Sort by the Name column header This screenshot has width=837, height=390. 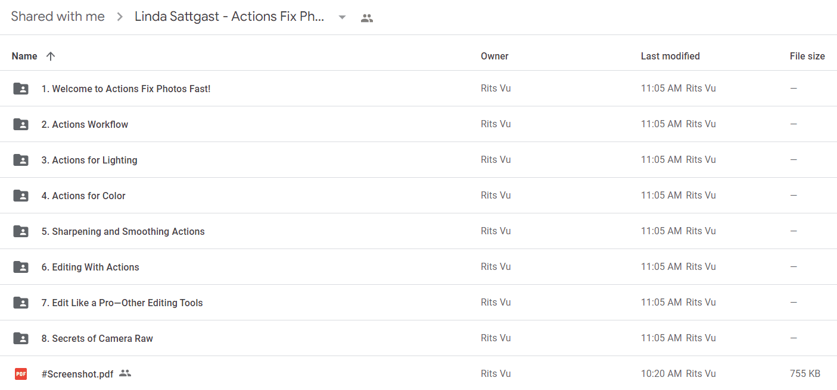24,56
